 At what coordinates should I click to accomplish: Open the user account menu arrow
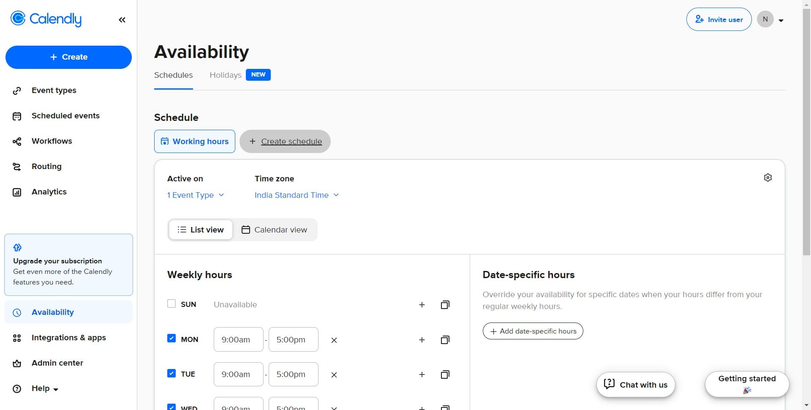[x=781, y=20]
